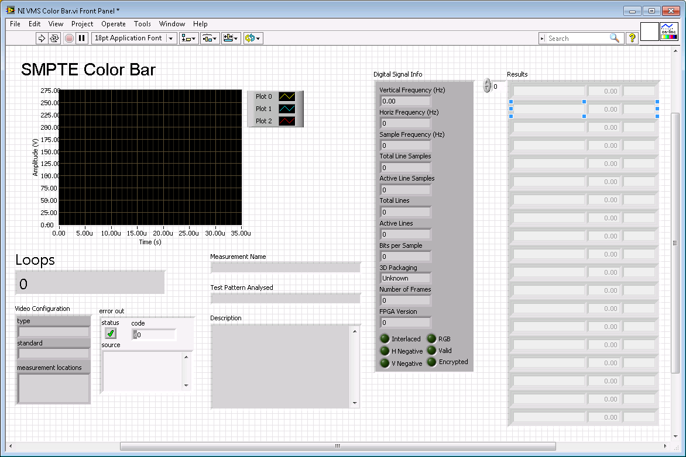
Task: Click the LabVIEW icon in title bar
Action: (x=11, y=11)
